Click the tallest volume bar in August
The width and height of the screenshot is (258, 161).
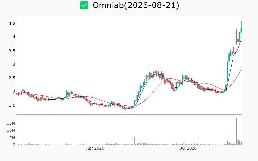pyautogui.click(x=236, y=132)
